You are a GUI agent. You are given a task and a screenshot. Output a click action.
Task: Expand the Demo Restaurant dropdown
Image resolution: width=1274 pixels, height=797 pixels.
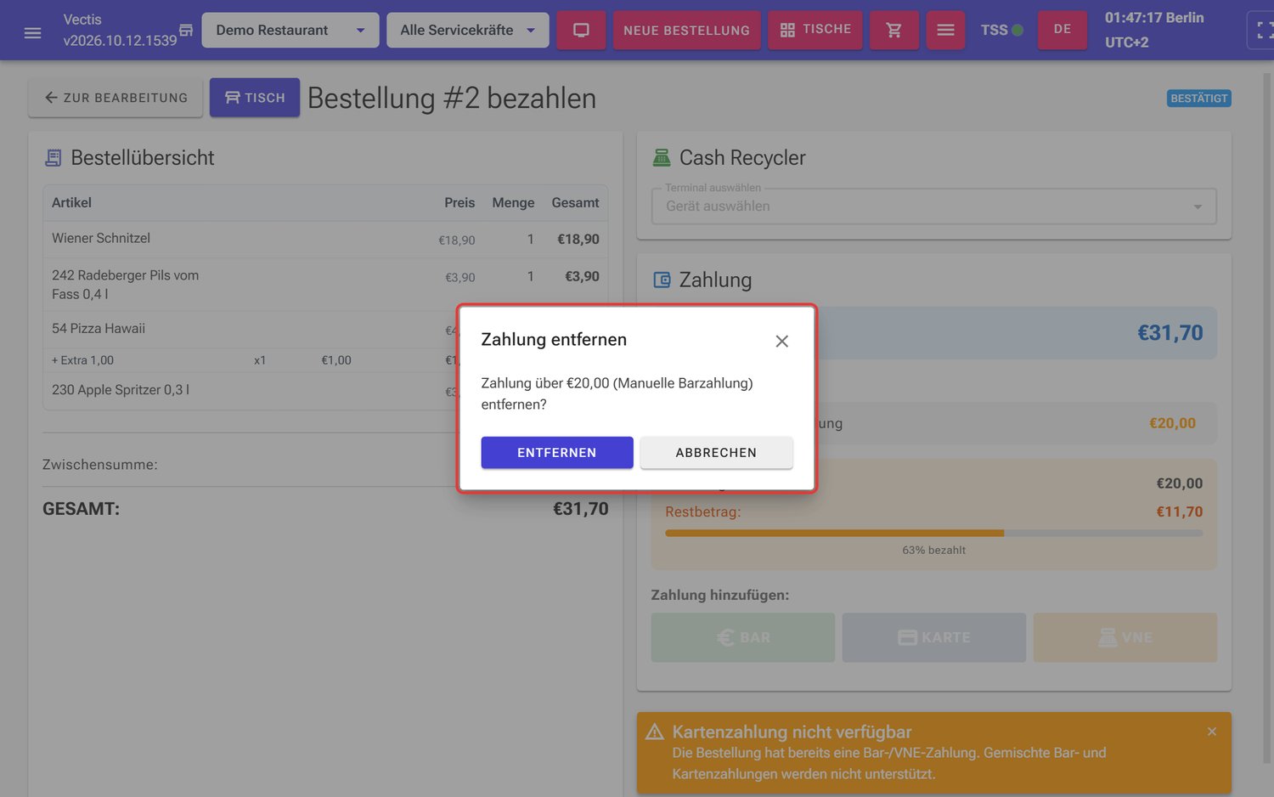coord(290,30)
